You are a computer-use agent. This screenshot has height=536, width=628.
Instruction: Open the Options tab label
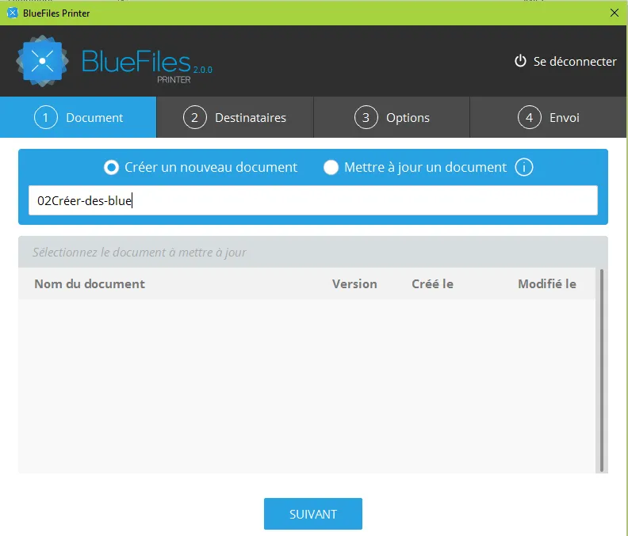pyautogui.click(x=408, y=118)
